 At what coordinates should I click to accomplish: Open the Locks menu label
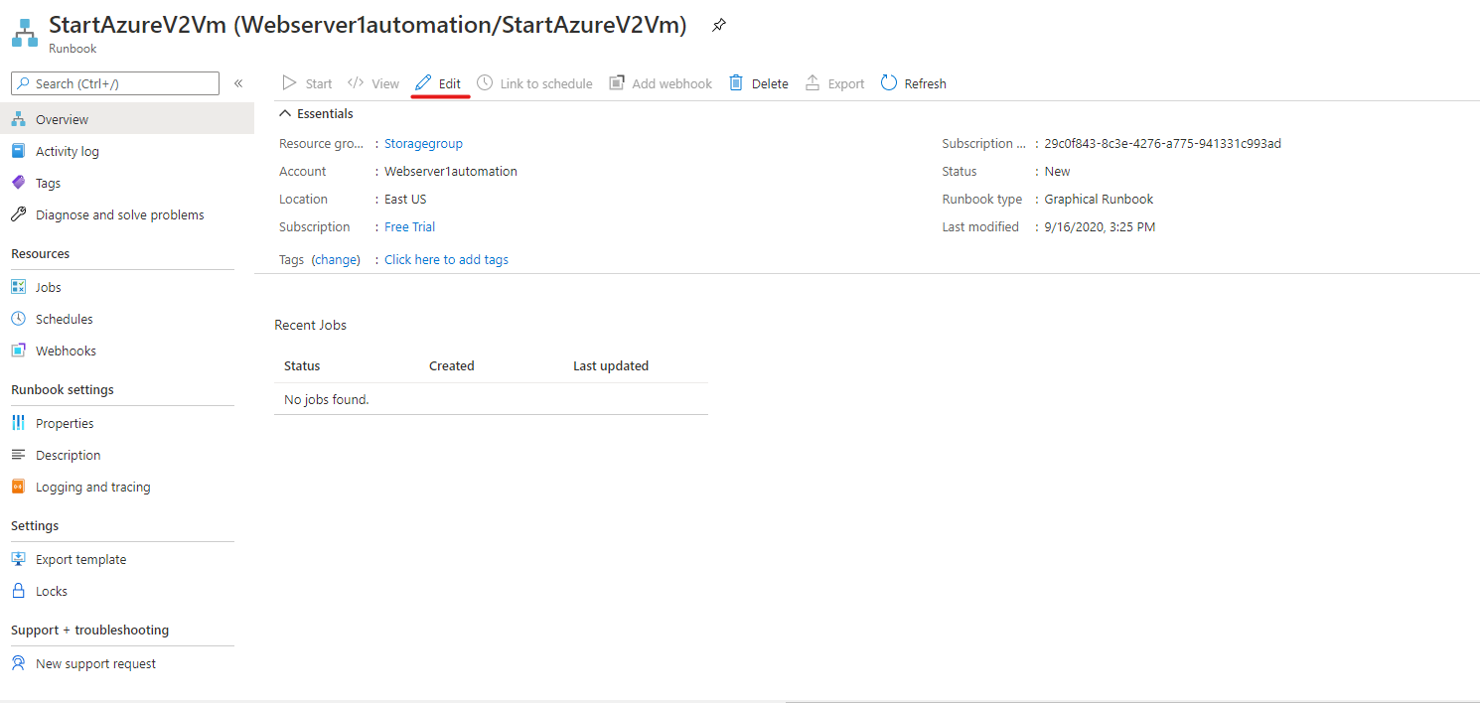(x=52, y=592)
